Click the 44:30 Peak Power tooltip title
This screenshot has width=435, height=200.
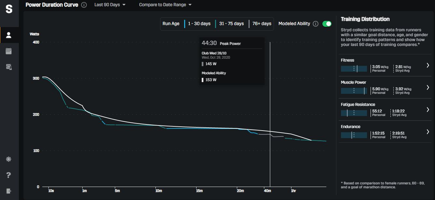pos(221,43)
